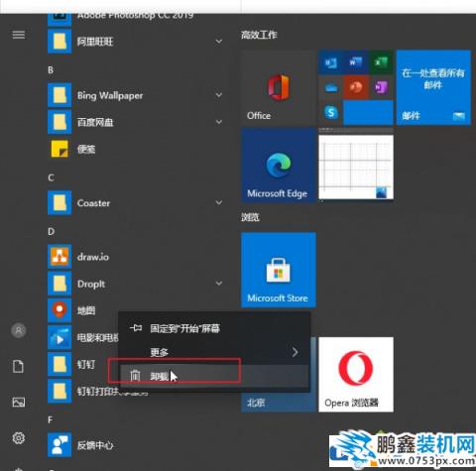Select the 百度网盘 label
Image resolution: width=476 pixels, height=471 pixels.
(x=95, y=122)
